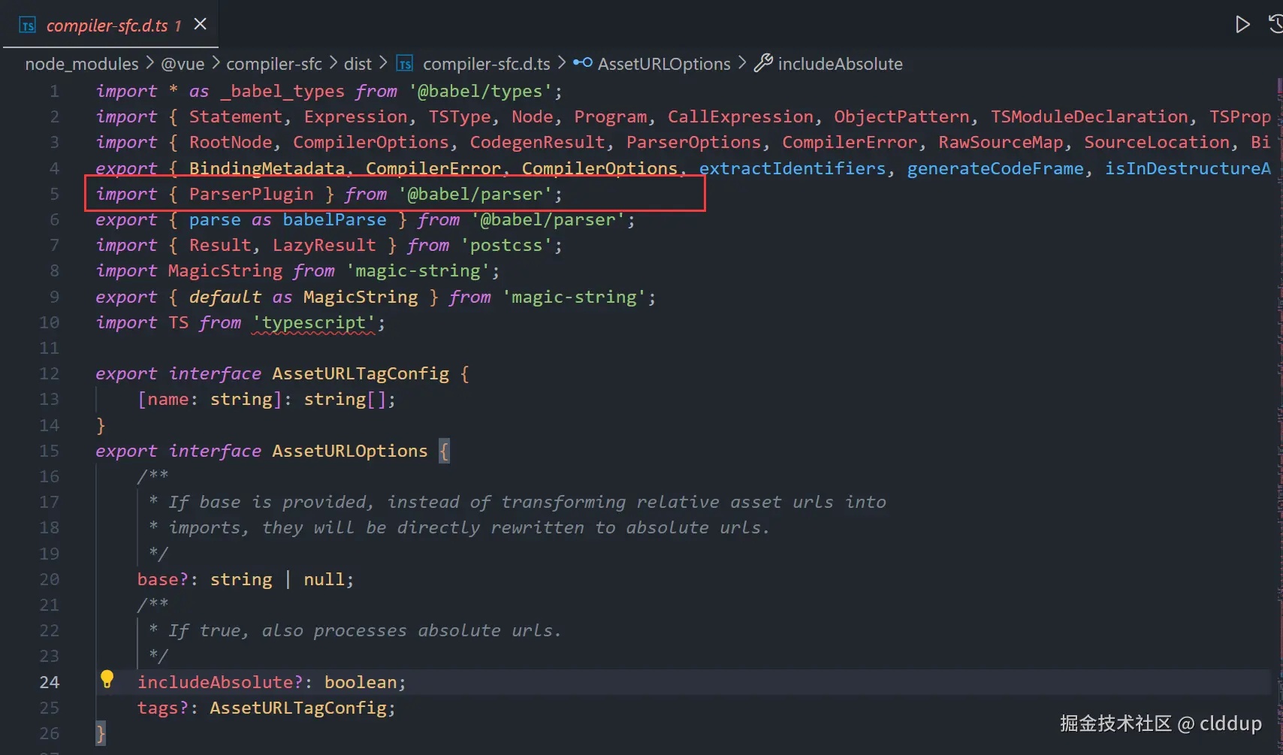This screenshot has height=755, width=1283.
Task: Open node_modules in the breadcrumb
Action: click(x=82, y=64)
